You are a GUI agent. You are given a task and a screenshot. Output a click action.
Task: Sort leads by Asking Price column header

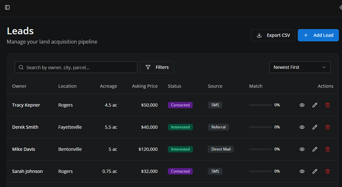coord(144,86)
